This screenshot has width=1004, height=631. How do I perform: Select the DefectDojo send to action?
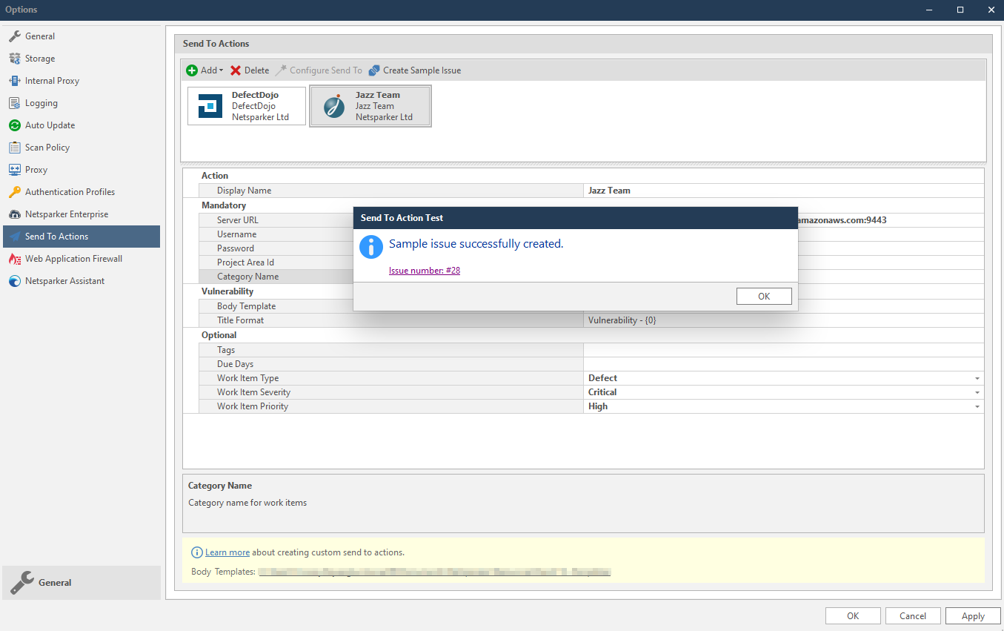pyautogui.click(x=246, y=106)
